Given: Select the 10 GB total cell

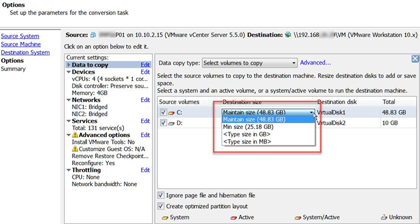Looking at the screenshot, I should click(390, 123).
